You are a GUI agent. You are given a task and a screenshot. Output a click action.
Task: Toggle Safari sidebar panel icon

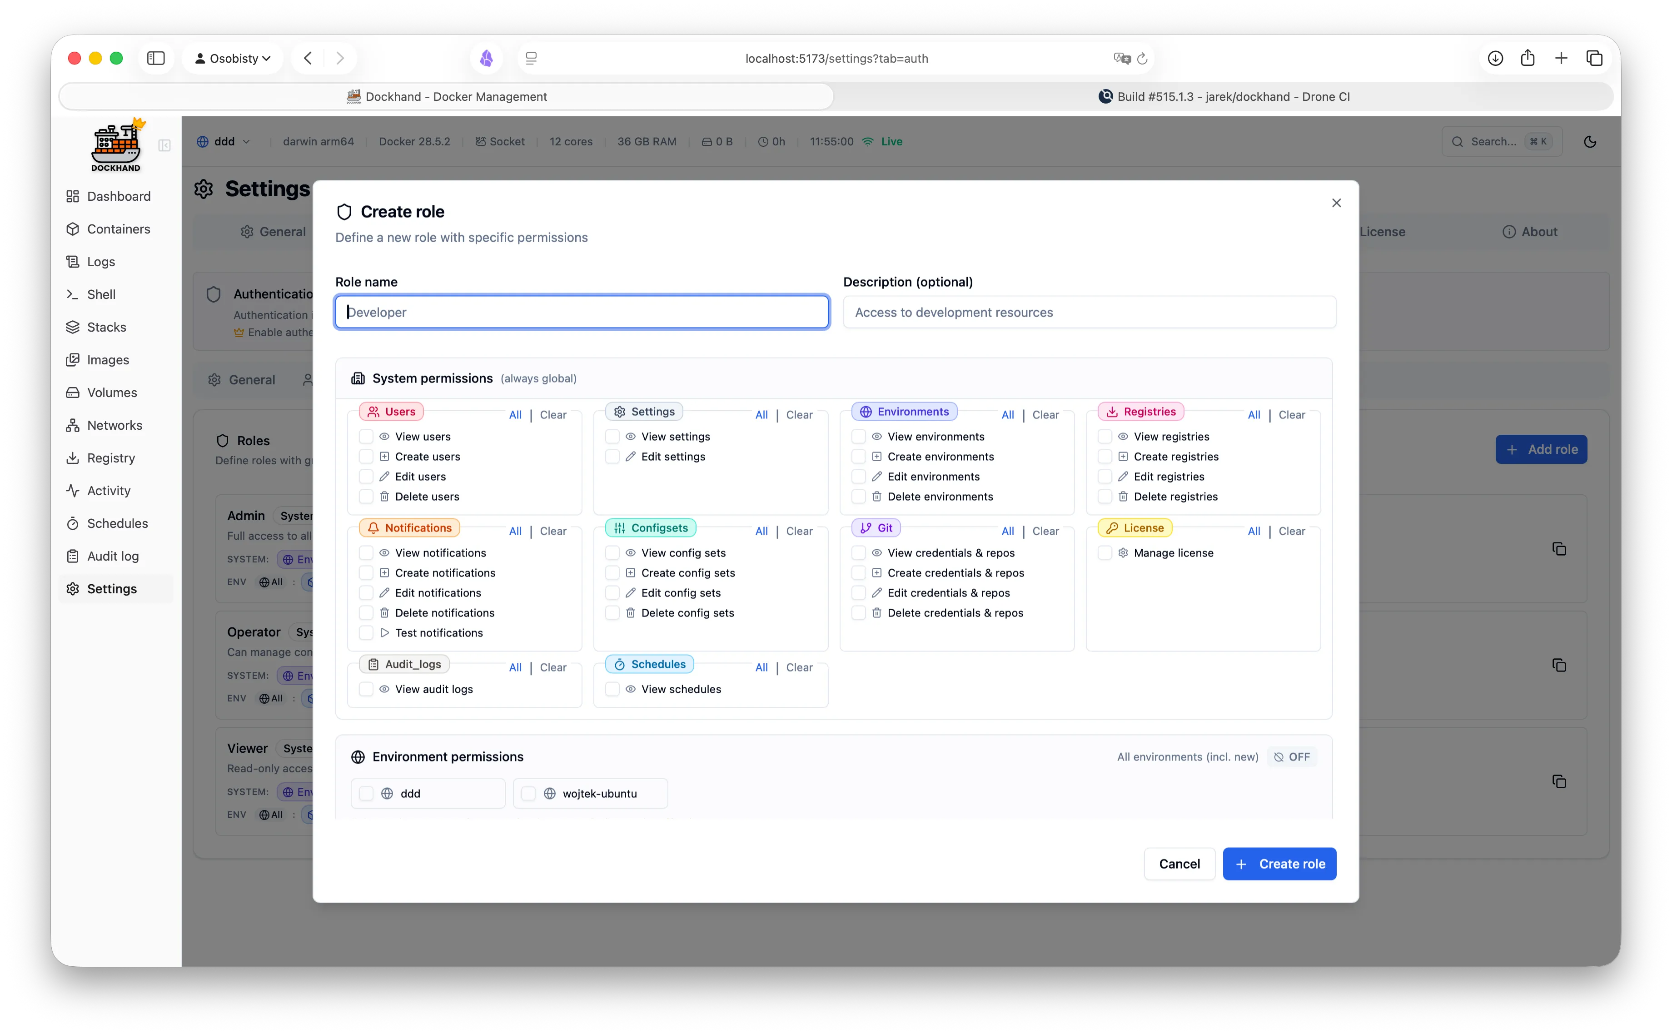tap(156, 58)
